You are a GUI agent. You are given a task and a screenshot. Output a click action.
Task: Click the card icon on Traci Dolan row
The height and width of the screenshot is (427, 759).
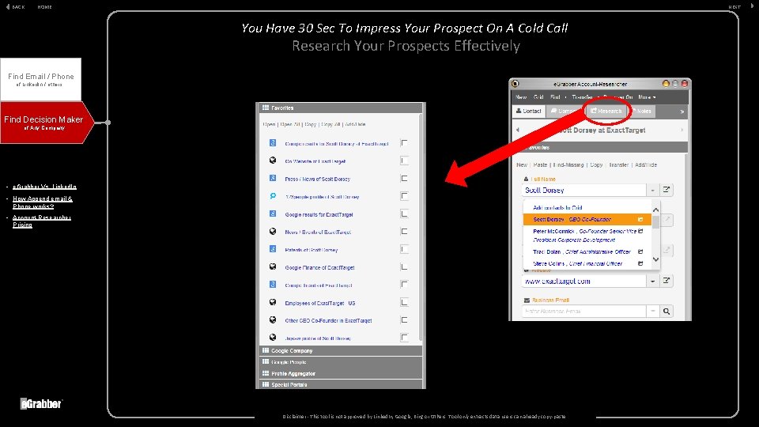[x=640, y=251]
